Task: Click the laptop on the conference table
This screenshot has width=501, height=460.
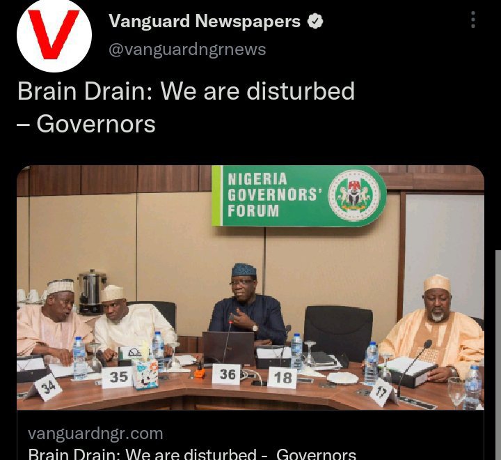Action: click(x=228, y=348)
